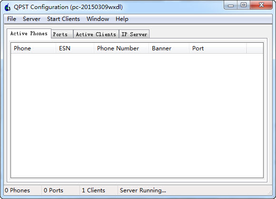Minimize the QPST Configuration window

click(231, 5)
